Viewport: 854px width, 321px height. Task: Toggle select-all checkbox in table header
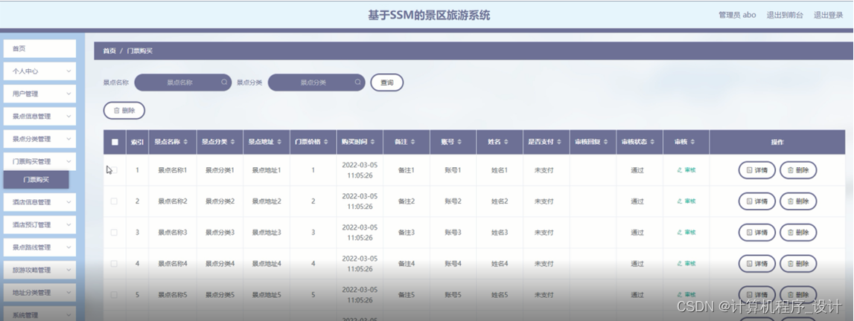click(115, 143)
